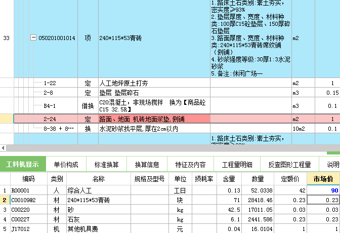340x233 pixels.
Task: Click row number 33 header
Action: point(7,38)
